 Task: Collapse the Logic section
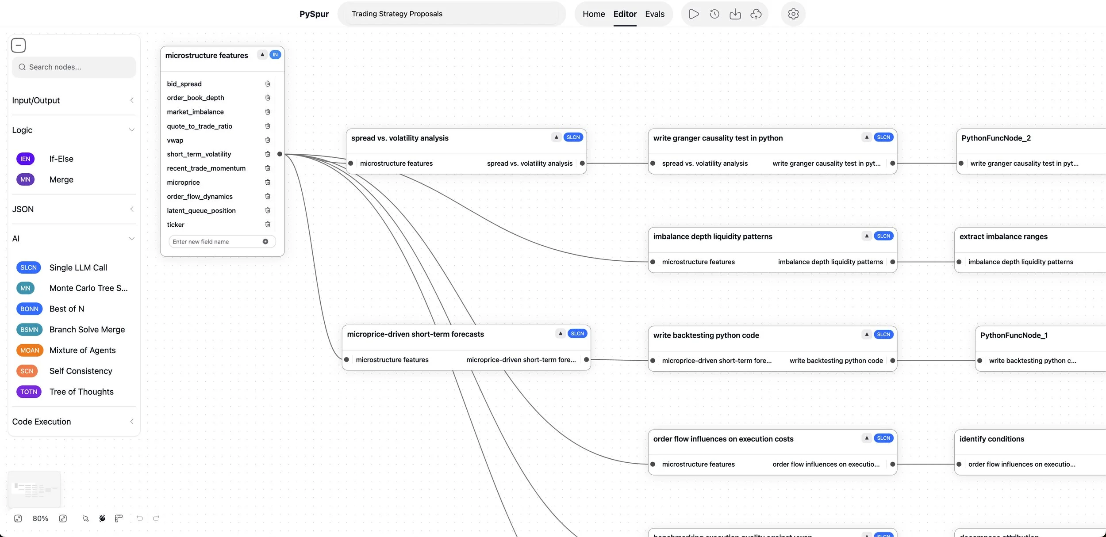[x=73, y=130]
